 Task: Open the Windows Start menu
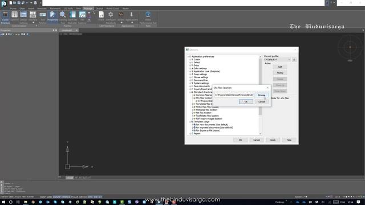point(3,202)
